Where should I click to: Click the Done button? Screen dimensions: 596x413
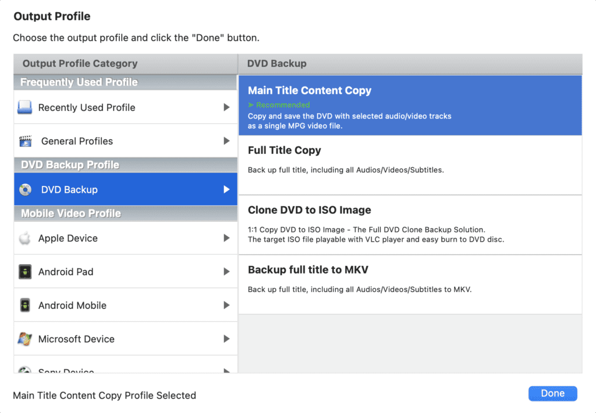(553, 393)
